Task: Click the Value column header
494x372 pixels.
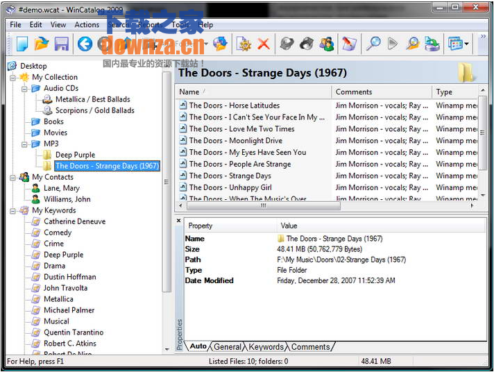Action: [381, 226]
